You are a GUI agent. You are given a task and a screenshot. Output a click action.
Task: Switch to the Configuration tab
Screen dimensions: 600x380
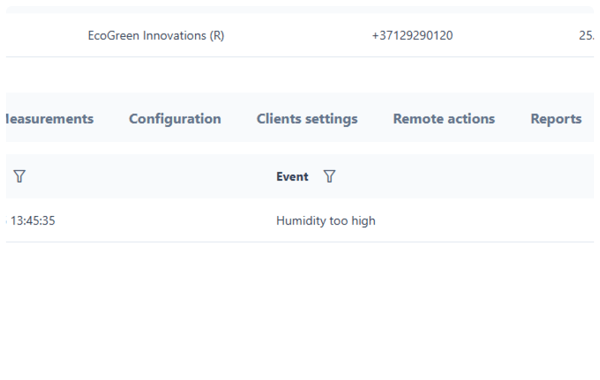click(174, 119)
